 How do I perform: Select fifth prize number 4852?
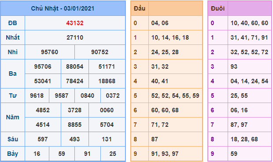(43, 110)
